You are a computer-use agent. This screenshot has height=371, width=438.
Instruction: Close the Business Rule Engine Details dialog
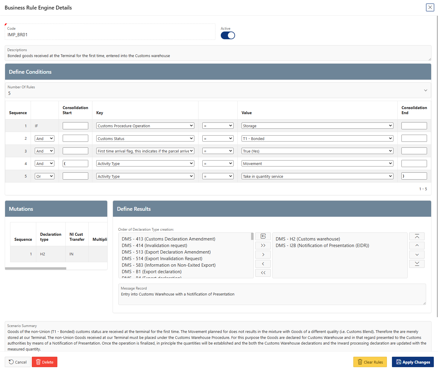430,7
